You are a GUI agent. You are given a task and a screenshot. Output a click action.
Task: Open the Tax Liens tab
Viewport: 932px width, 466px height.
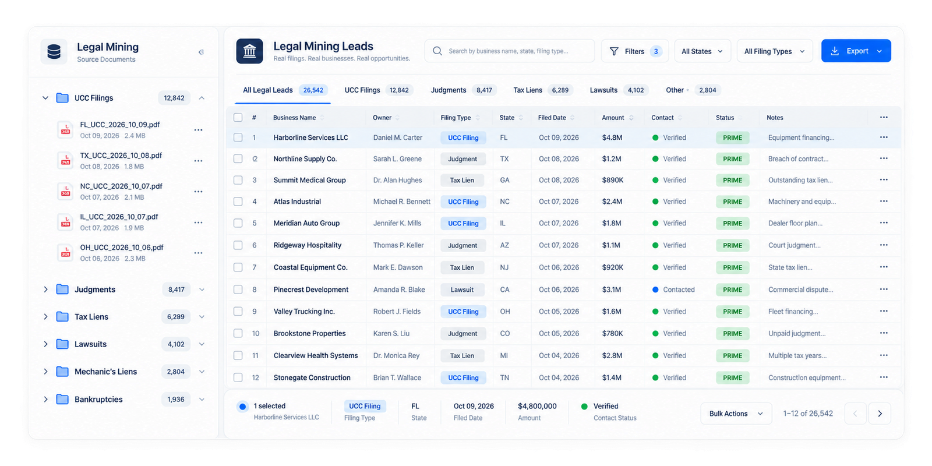[x=543, y=90]
